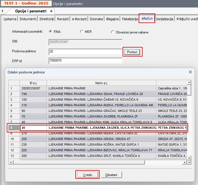
Task: Close the Opcije i parametri tab
Action: coord(51,11)
